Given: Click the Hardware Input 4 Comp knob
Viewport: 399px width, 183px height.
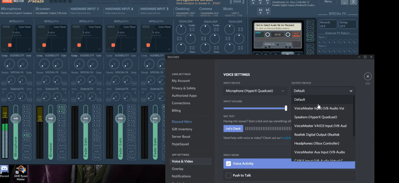Looking at the screenshot, I should 114,64.
